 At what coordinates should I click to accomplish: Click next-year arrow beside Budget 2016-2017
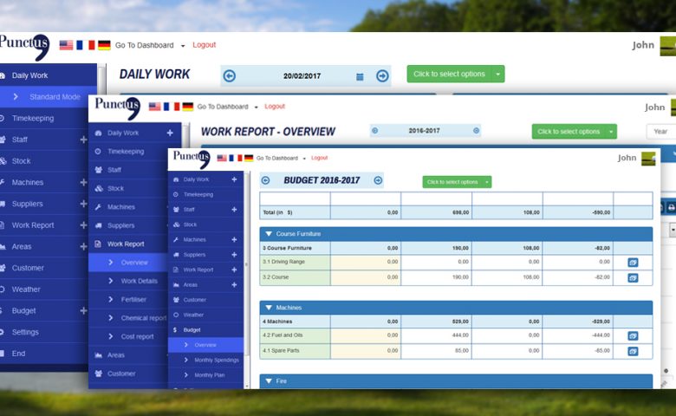pos(378,180)
